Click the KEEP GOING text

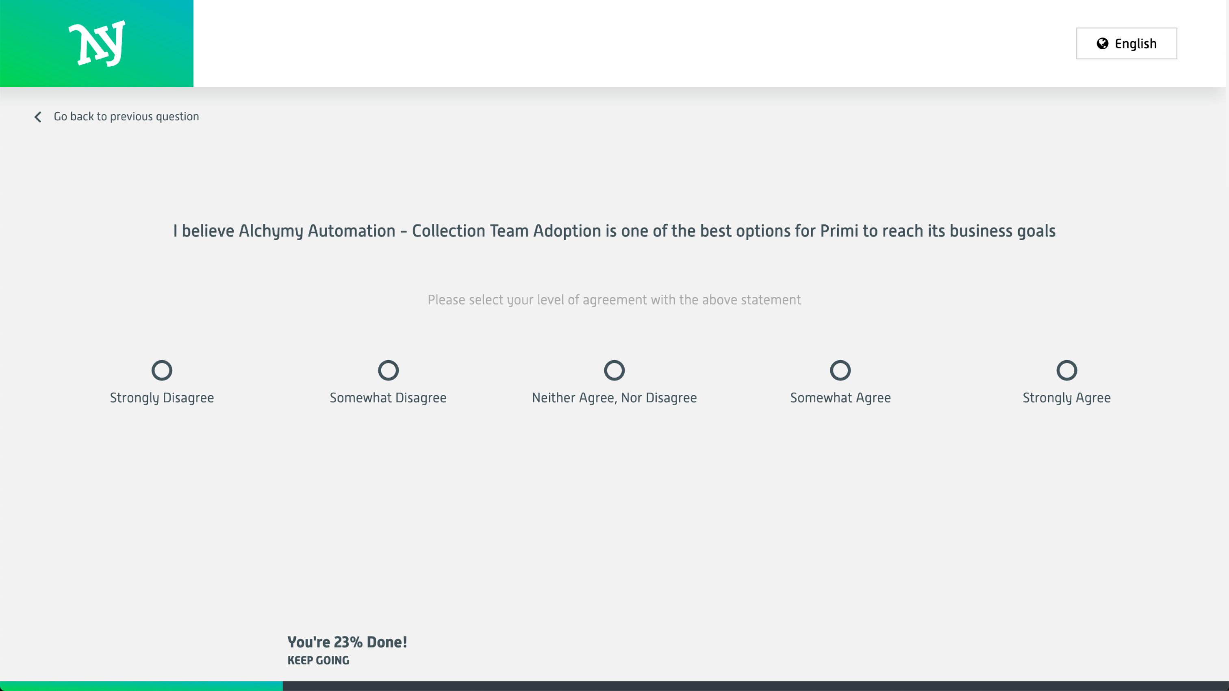coord(318,661)
